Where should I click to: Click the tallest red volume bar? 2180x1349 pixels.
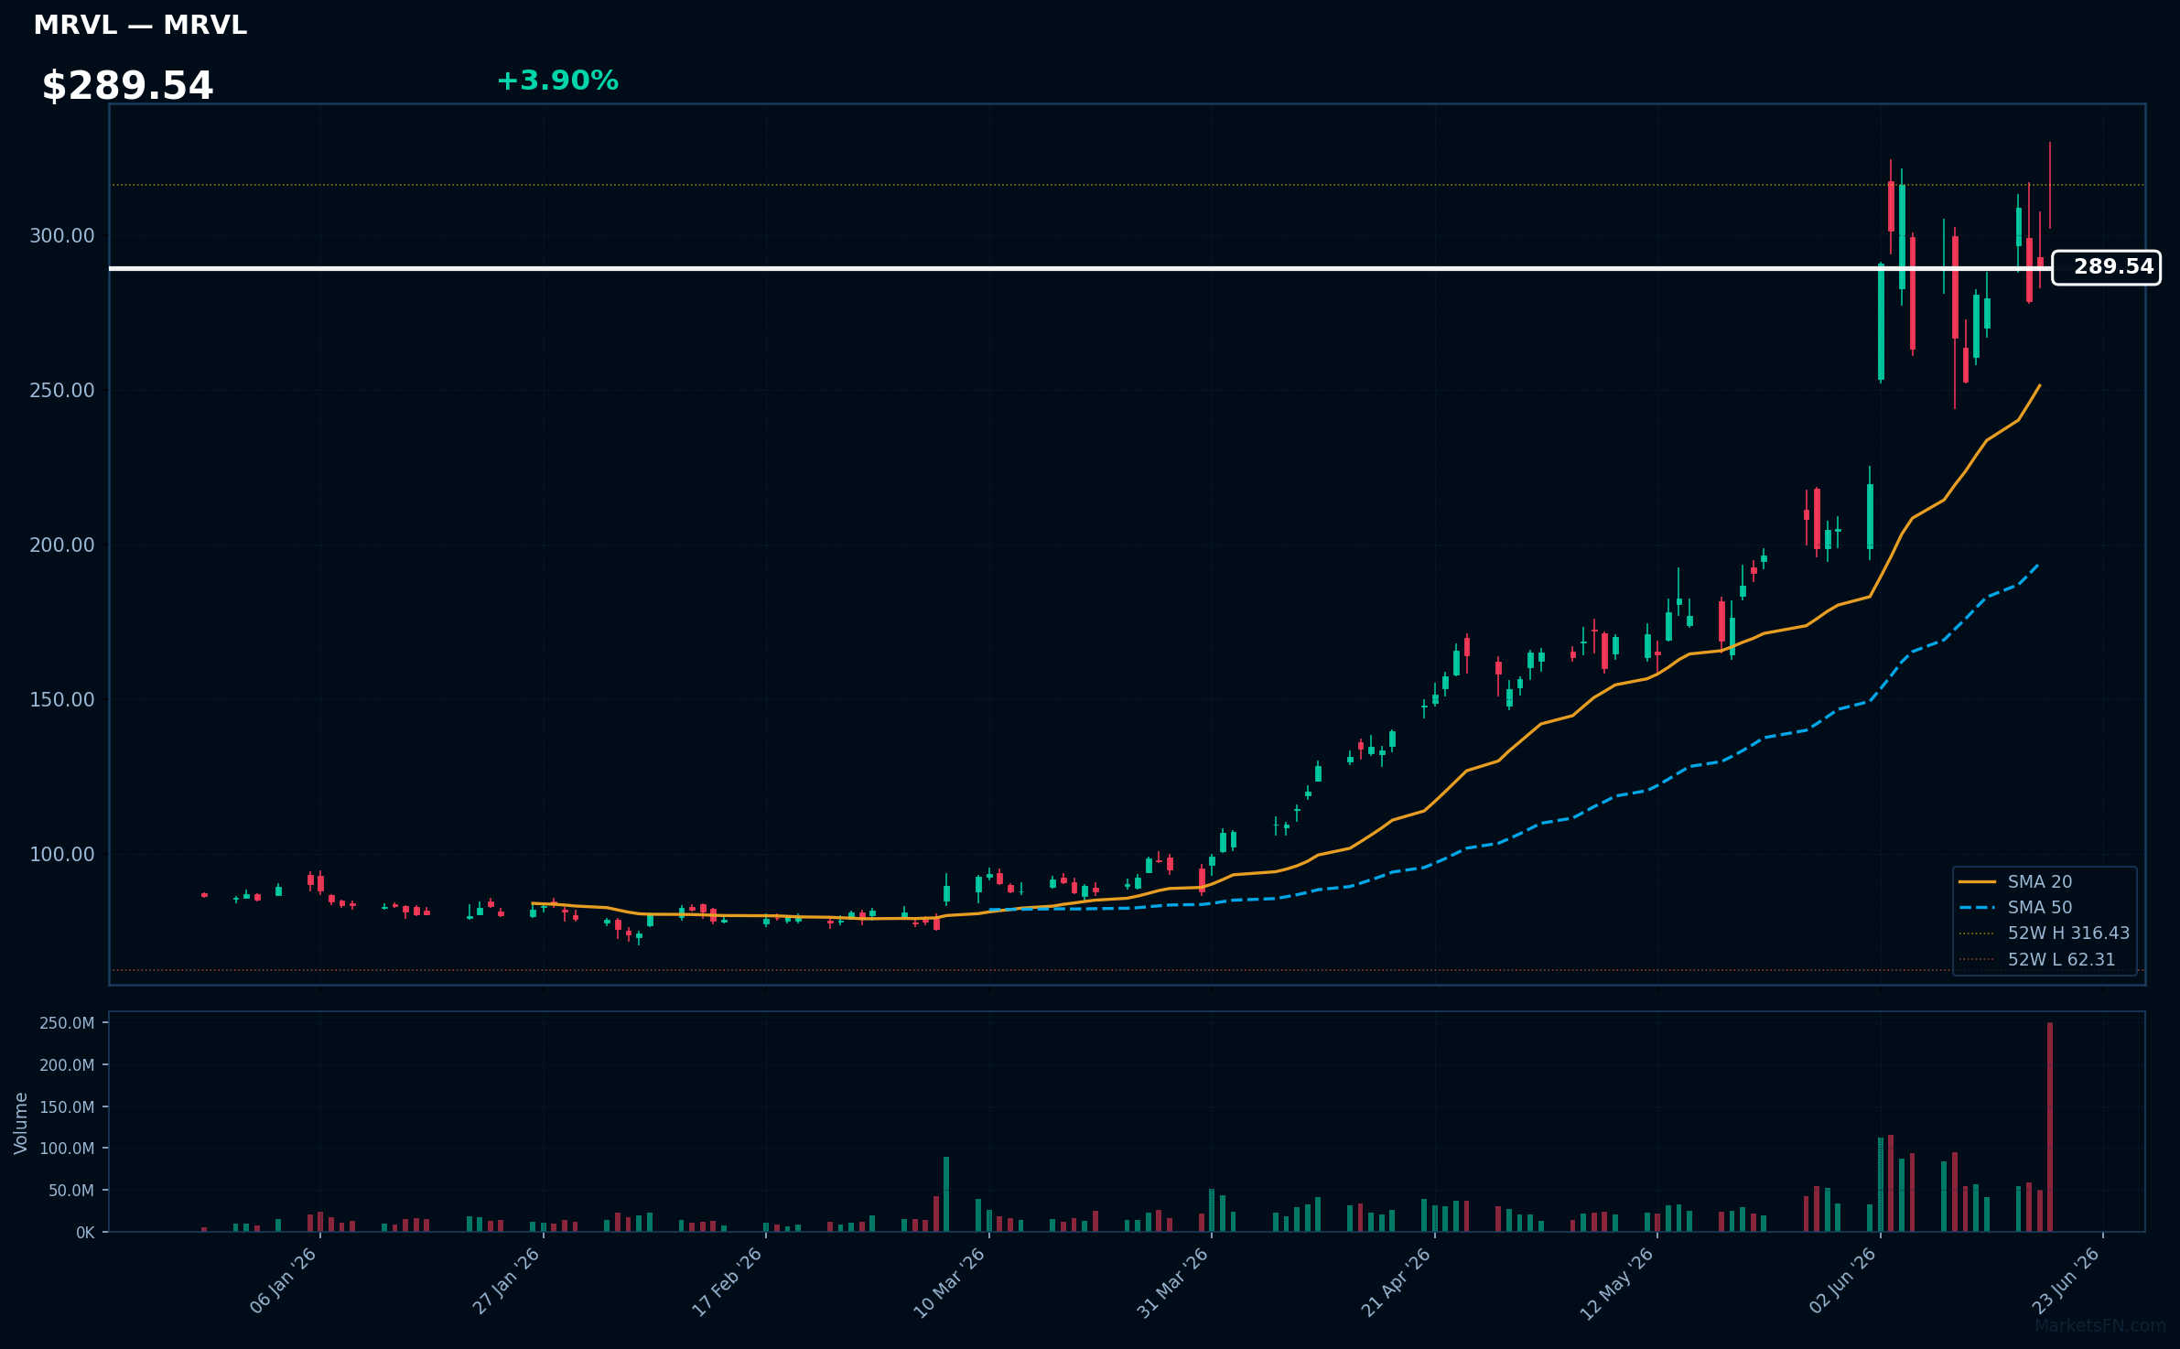tap(2050, 1127)
